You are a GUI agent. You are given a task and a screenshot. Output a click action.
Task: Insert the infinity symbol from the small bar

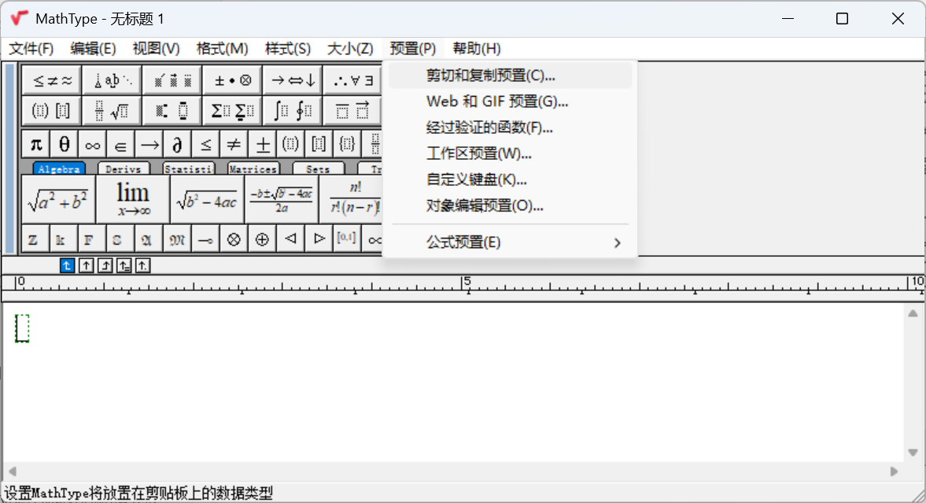point(93,144)
